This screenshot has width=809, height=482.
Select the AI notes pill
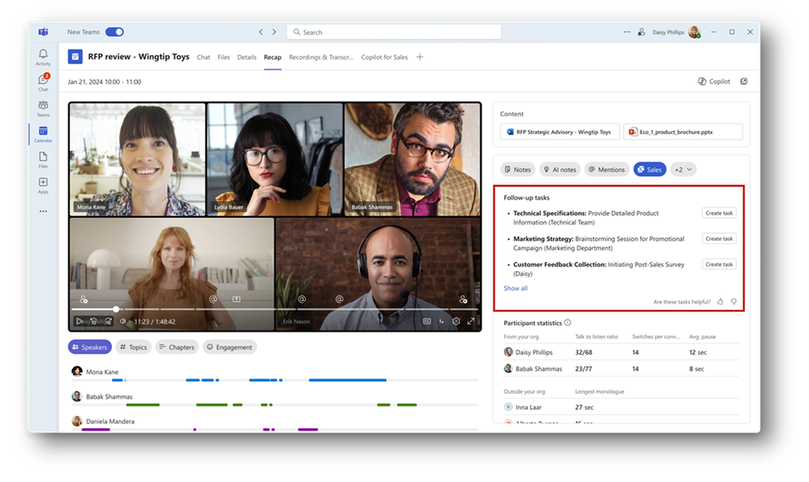(x=560, y=170)
